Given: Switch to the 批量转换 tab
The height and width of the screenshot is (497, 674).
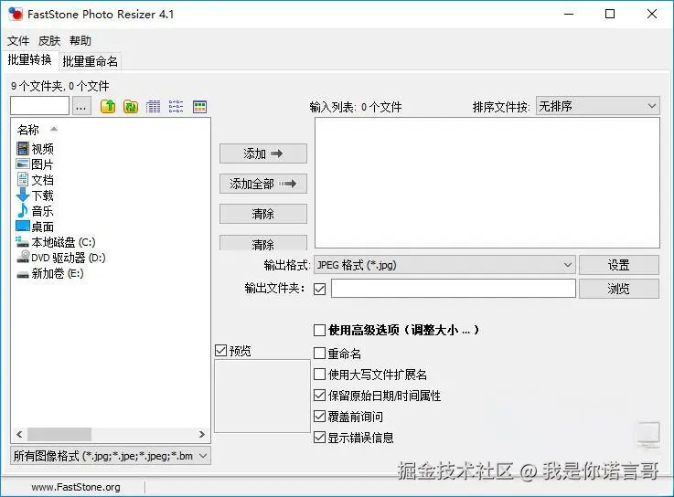Looking at the screenshot, I should coord(29,59).
